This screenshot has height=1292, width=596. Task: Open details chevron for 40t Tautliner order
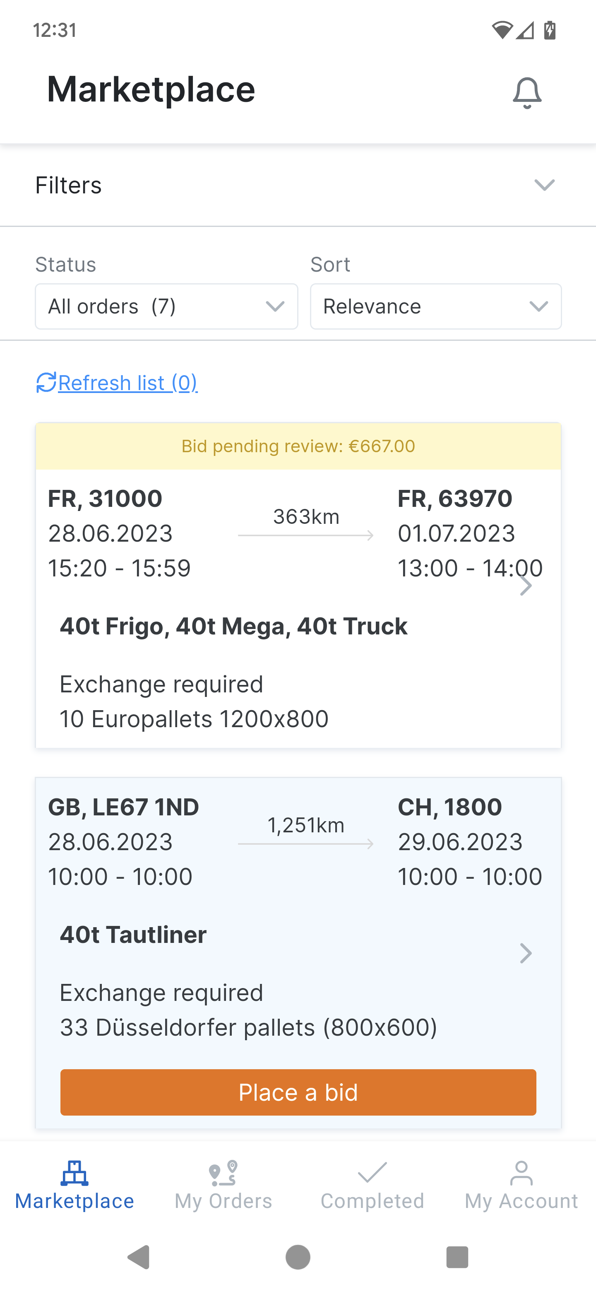pos(525,953)
